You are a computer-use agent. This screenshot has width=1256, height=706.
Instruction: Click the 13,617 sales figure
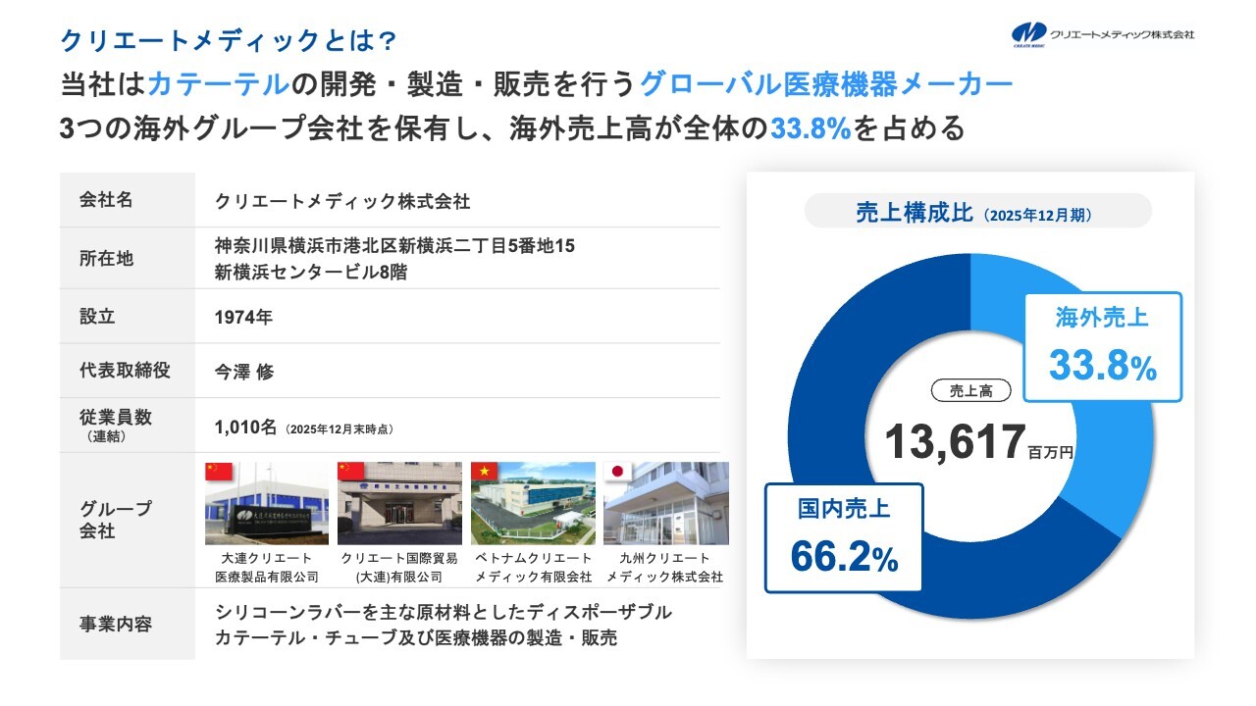pos(955,441)
